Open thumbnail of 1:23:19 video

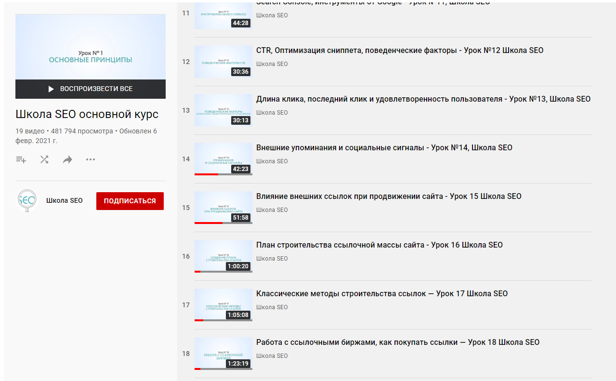click(223, 354)
